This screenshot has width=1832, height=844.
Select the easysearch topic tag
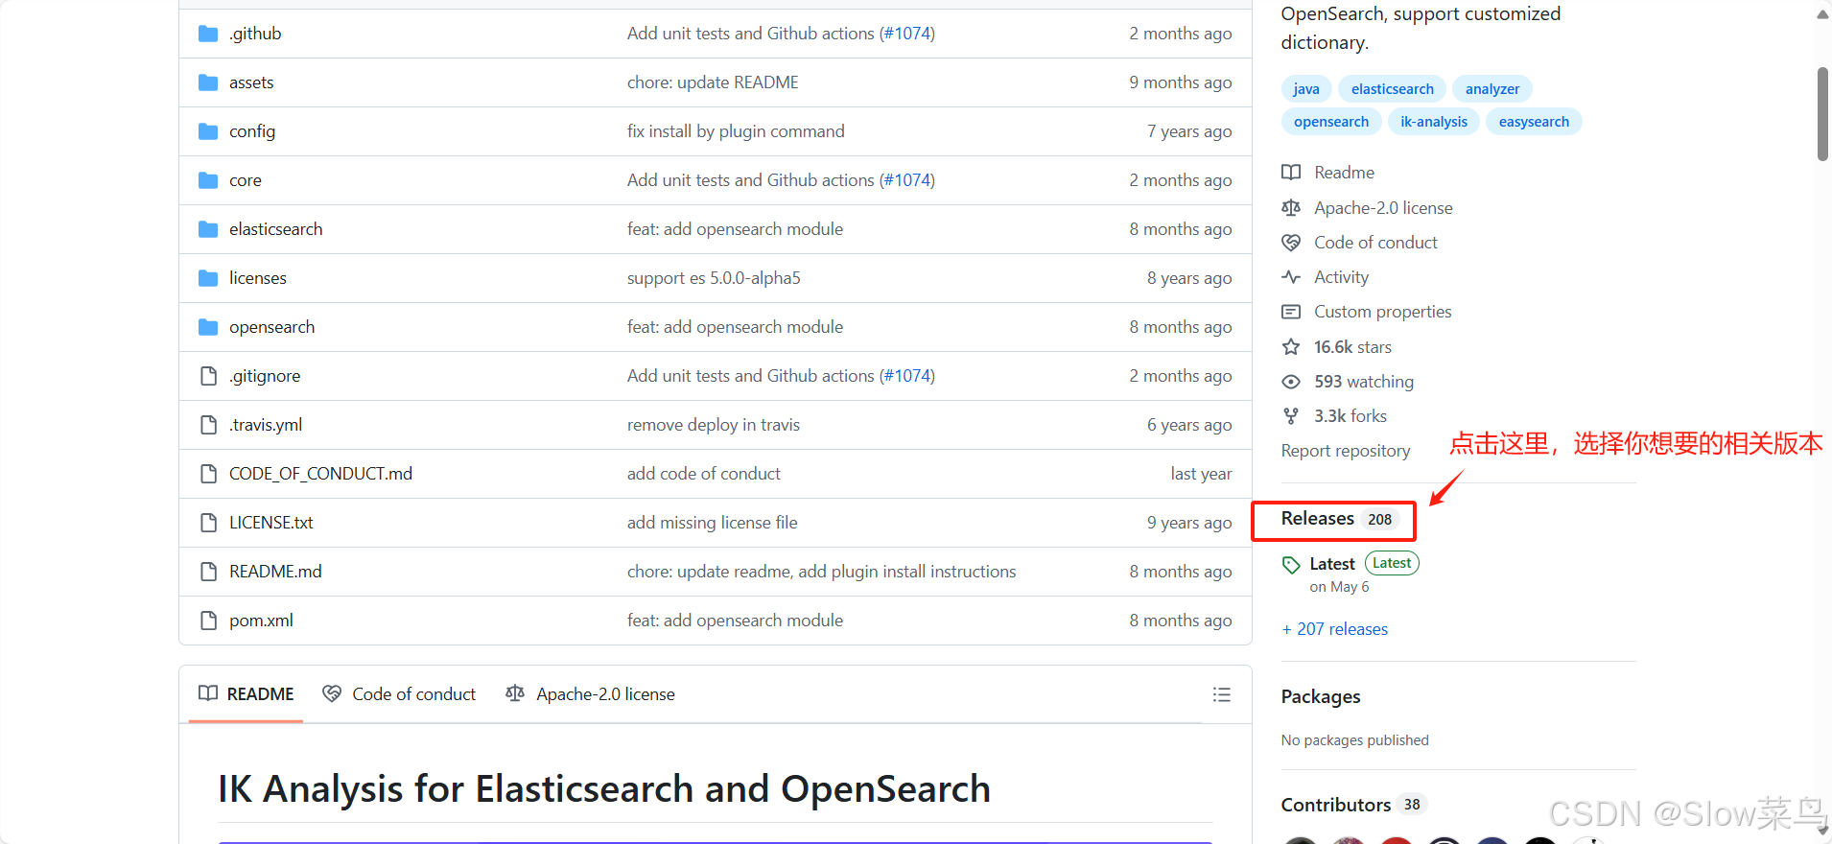tap(1534, 122)
